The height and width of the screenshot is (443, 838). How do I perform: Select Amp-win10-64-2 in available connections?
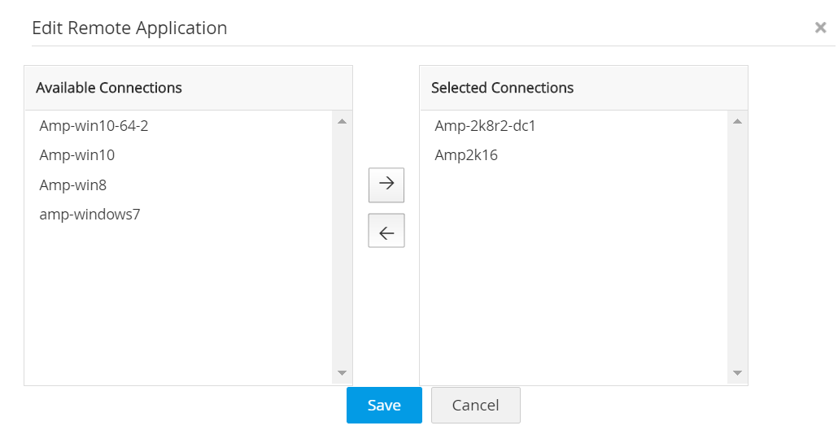(x=94, y=126)
